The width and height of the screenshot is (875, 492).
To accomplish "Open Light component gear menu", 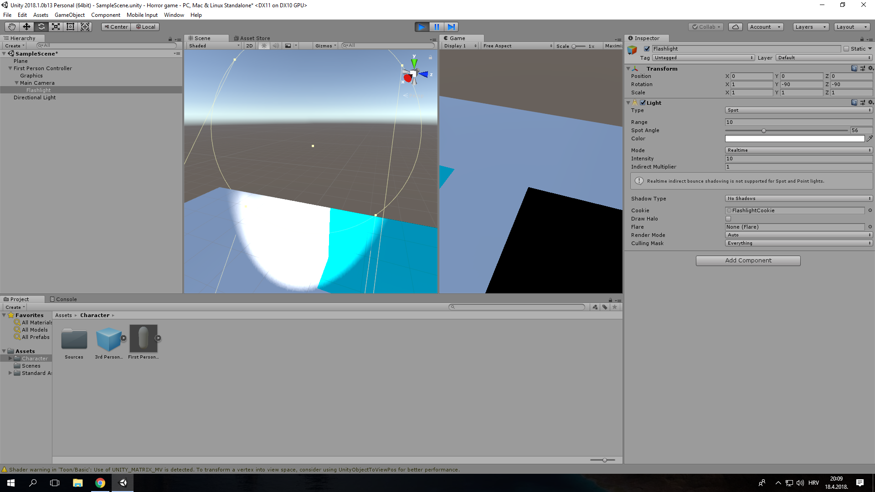I will tap(870, 102).
